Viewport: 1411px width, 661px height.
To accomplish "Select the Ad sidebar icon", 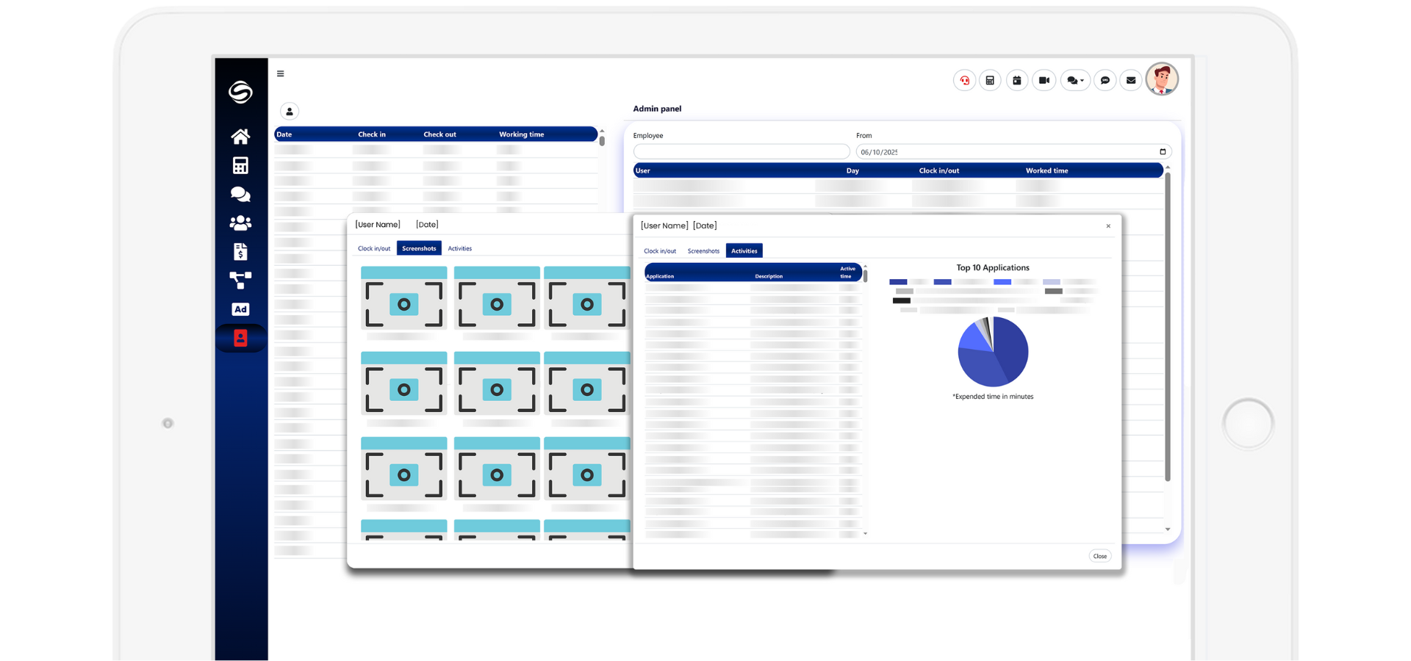I will coord(240,309).
